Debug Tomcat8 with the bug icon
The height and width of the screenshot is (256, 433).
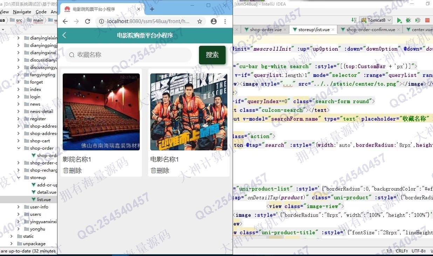click(408, 20)
